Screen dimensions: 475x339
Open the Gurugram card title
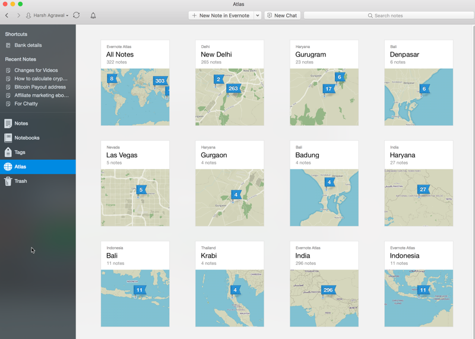coord(311,55)
